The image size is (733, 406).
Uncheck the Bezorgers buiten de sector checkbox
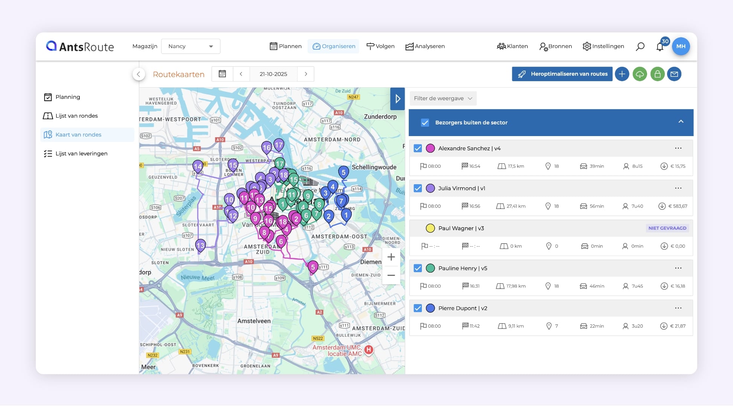click(x=425, y=123)
